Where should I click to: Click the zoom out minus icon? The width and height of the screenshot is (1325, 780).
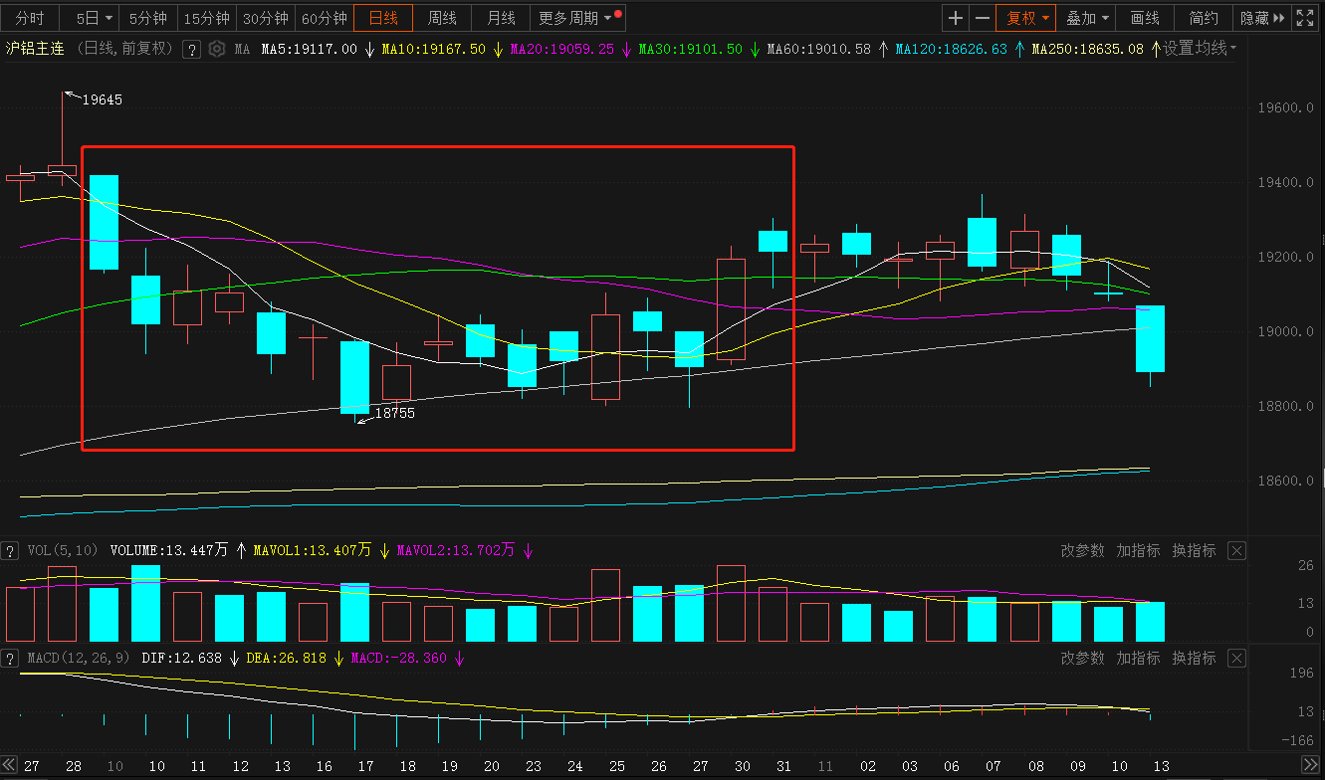click(983, 18)
